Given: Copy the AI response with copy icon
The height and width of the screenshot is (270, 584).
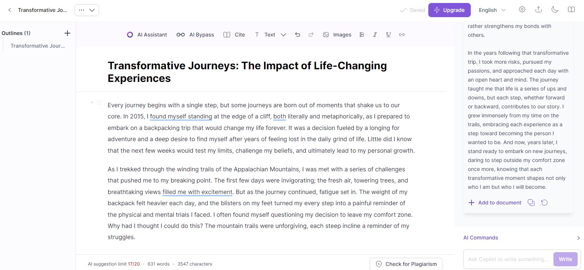Looking at the screenshot, I should click(x=531, y=203).
